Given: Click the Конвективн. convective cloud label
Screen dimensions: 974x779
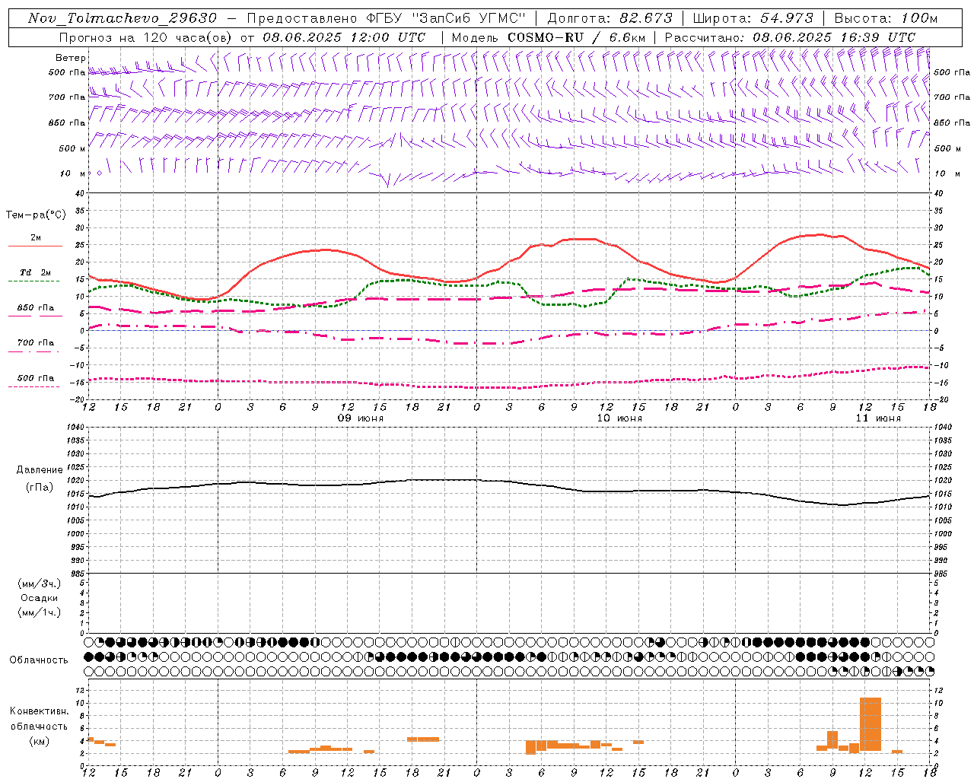Looking at the screenshot, I should click(39, 711).
